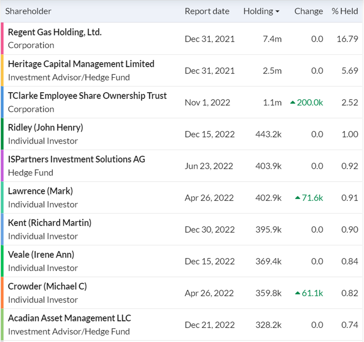
Task: Select Kent (Richard Martin) shareholder name
Action: coord(50,223)
